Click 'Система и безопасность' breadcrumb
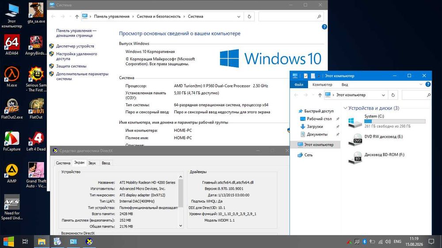 [x=158, y=17]
